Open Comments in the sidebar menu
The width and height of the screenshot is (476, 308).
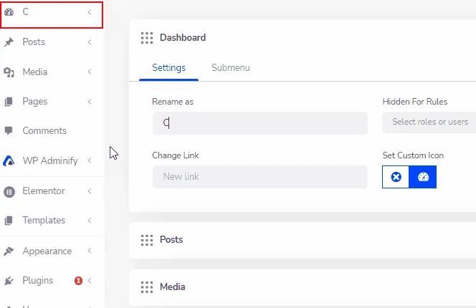[x=44, y=131]
